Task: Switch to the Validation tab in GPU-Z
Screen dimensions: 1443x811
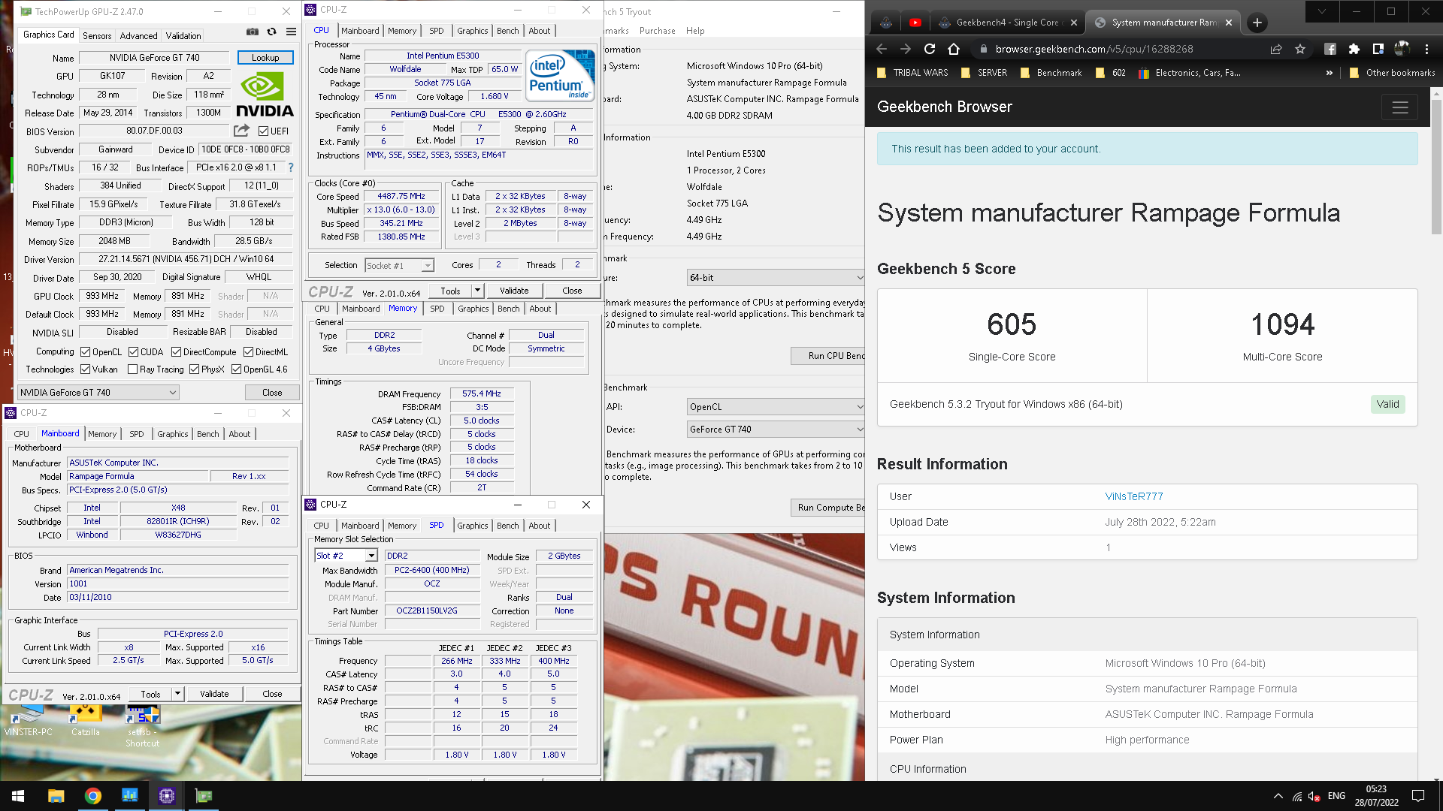Action: point(183,36)
